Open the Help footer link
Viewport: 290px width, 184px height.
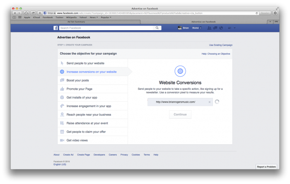[x=156, y=155]
